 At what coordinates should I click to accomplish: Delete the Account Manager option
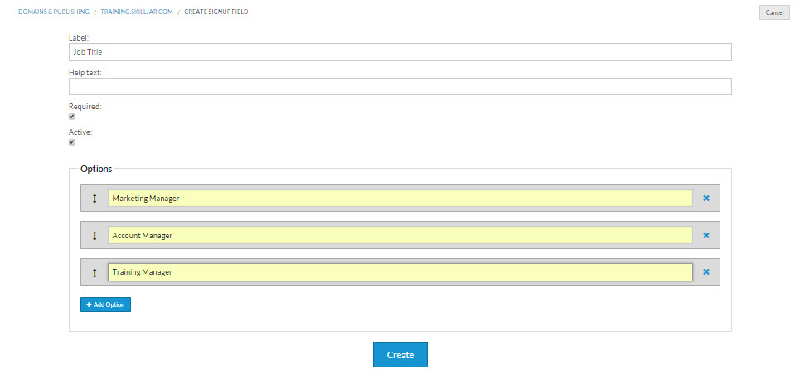tap(706, 236)
